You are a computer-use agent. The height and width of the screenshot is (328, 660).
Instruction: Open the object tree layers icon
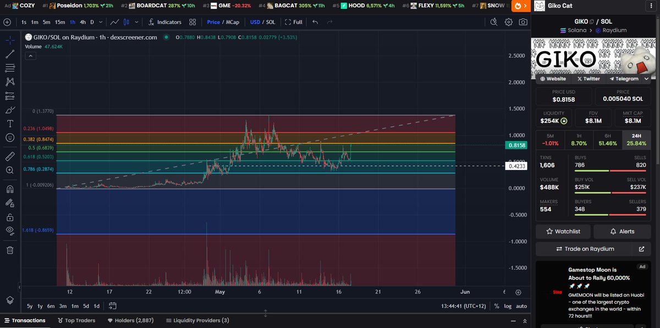[x=10, y=300]
